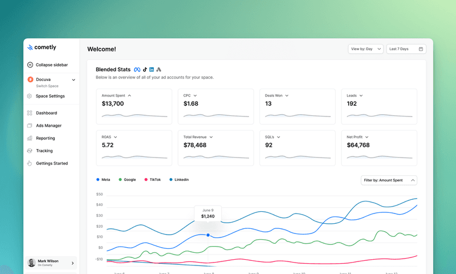The image size is (456, 274).
Task: Open the Deals Won metric dropdown
Action: pos(287,95)
